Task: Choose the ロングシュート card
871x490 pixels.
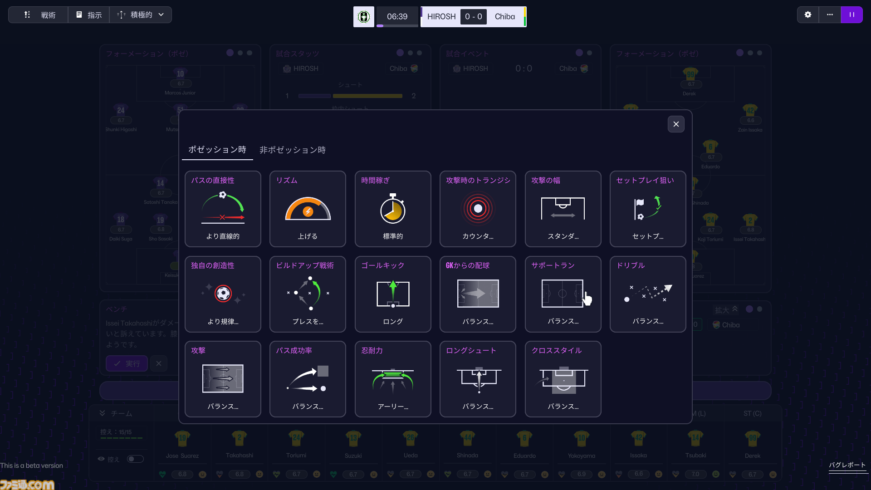Action: pos(478,379)
